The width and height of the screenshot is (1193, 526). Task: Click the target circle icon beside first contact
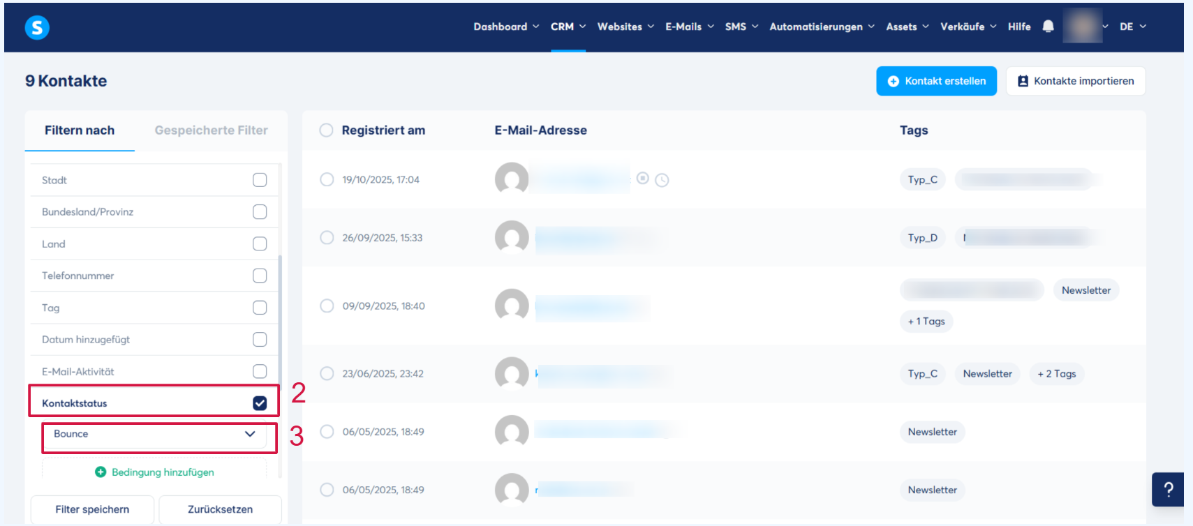643,179
